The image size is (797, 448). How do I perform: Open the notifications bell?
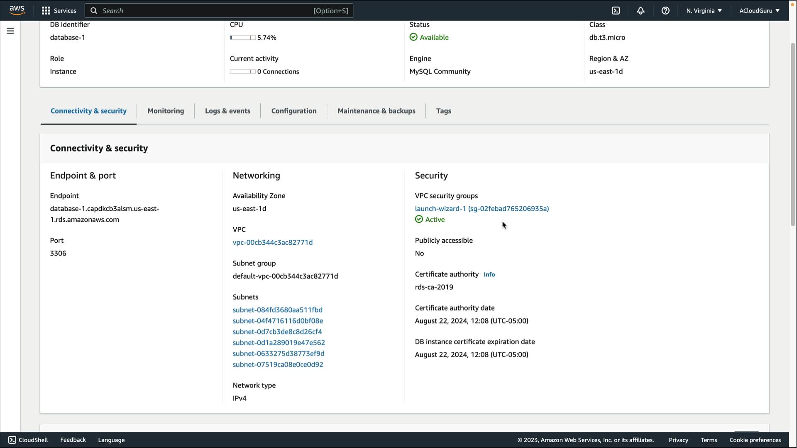click(x=641, y=11)
